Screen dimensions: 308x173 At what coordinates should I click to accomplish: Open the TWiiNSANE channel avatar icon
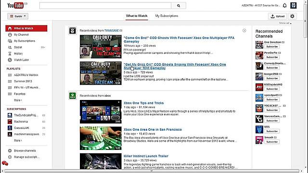click(73, 31)
